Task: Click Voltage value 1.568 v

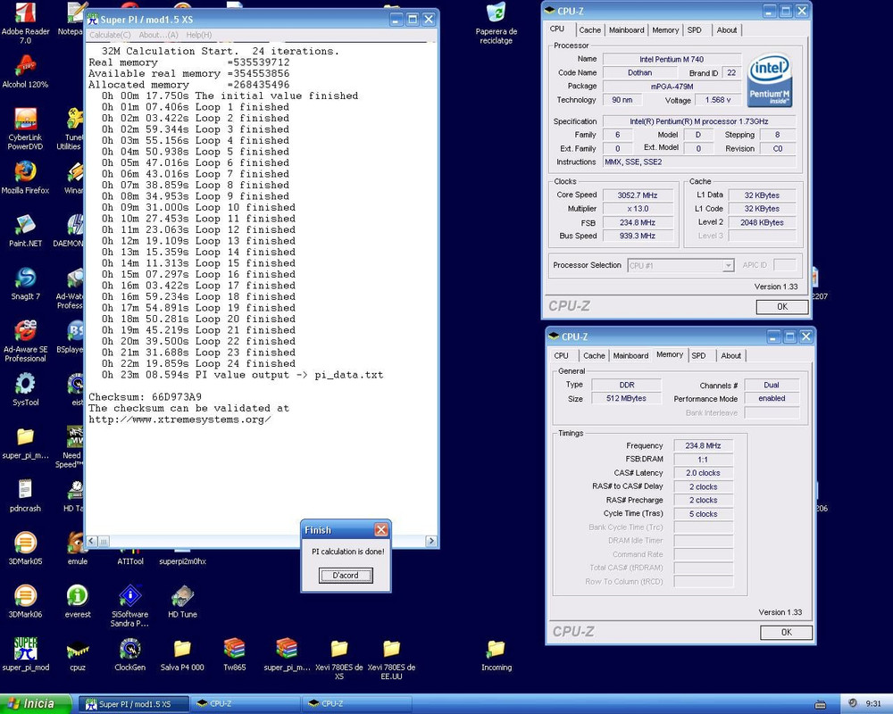Action: tap(718, 100)
